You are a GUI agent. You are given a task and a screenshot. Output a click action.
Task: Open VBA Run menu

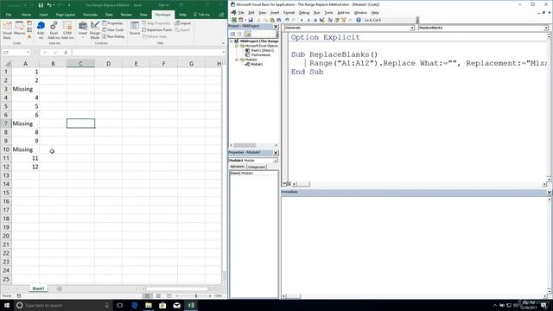coord(317,13)
